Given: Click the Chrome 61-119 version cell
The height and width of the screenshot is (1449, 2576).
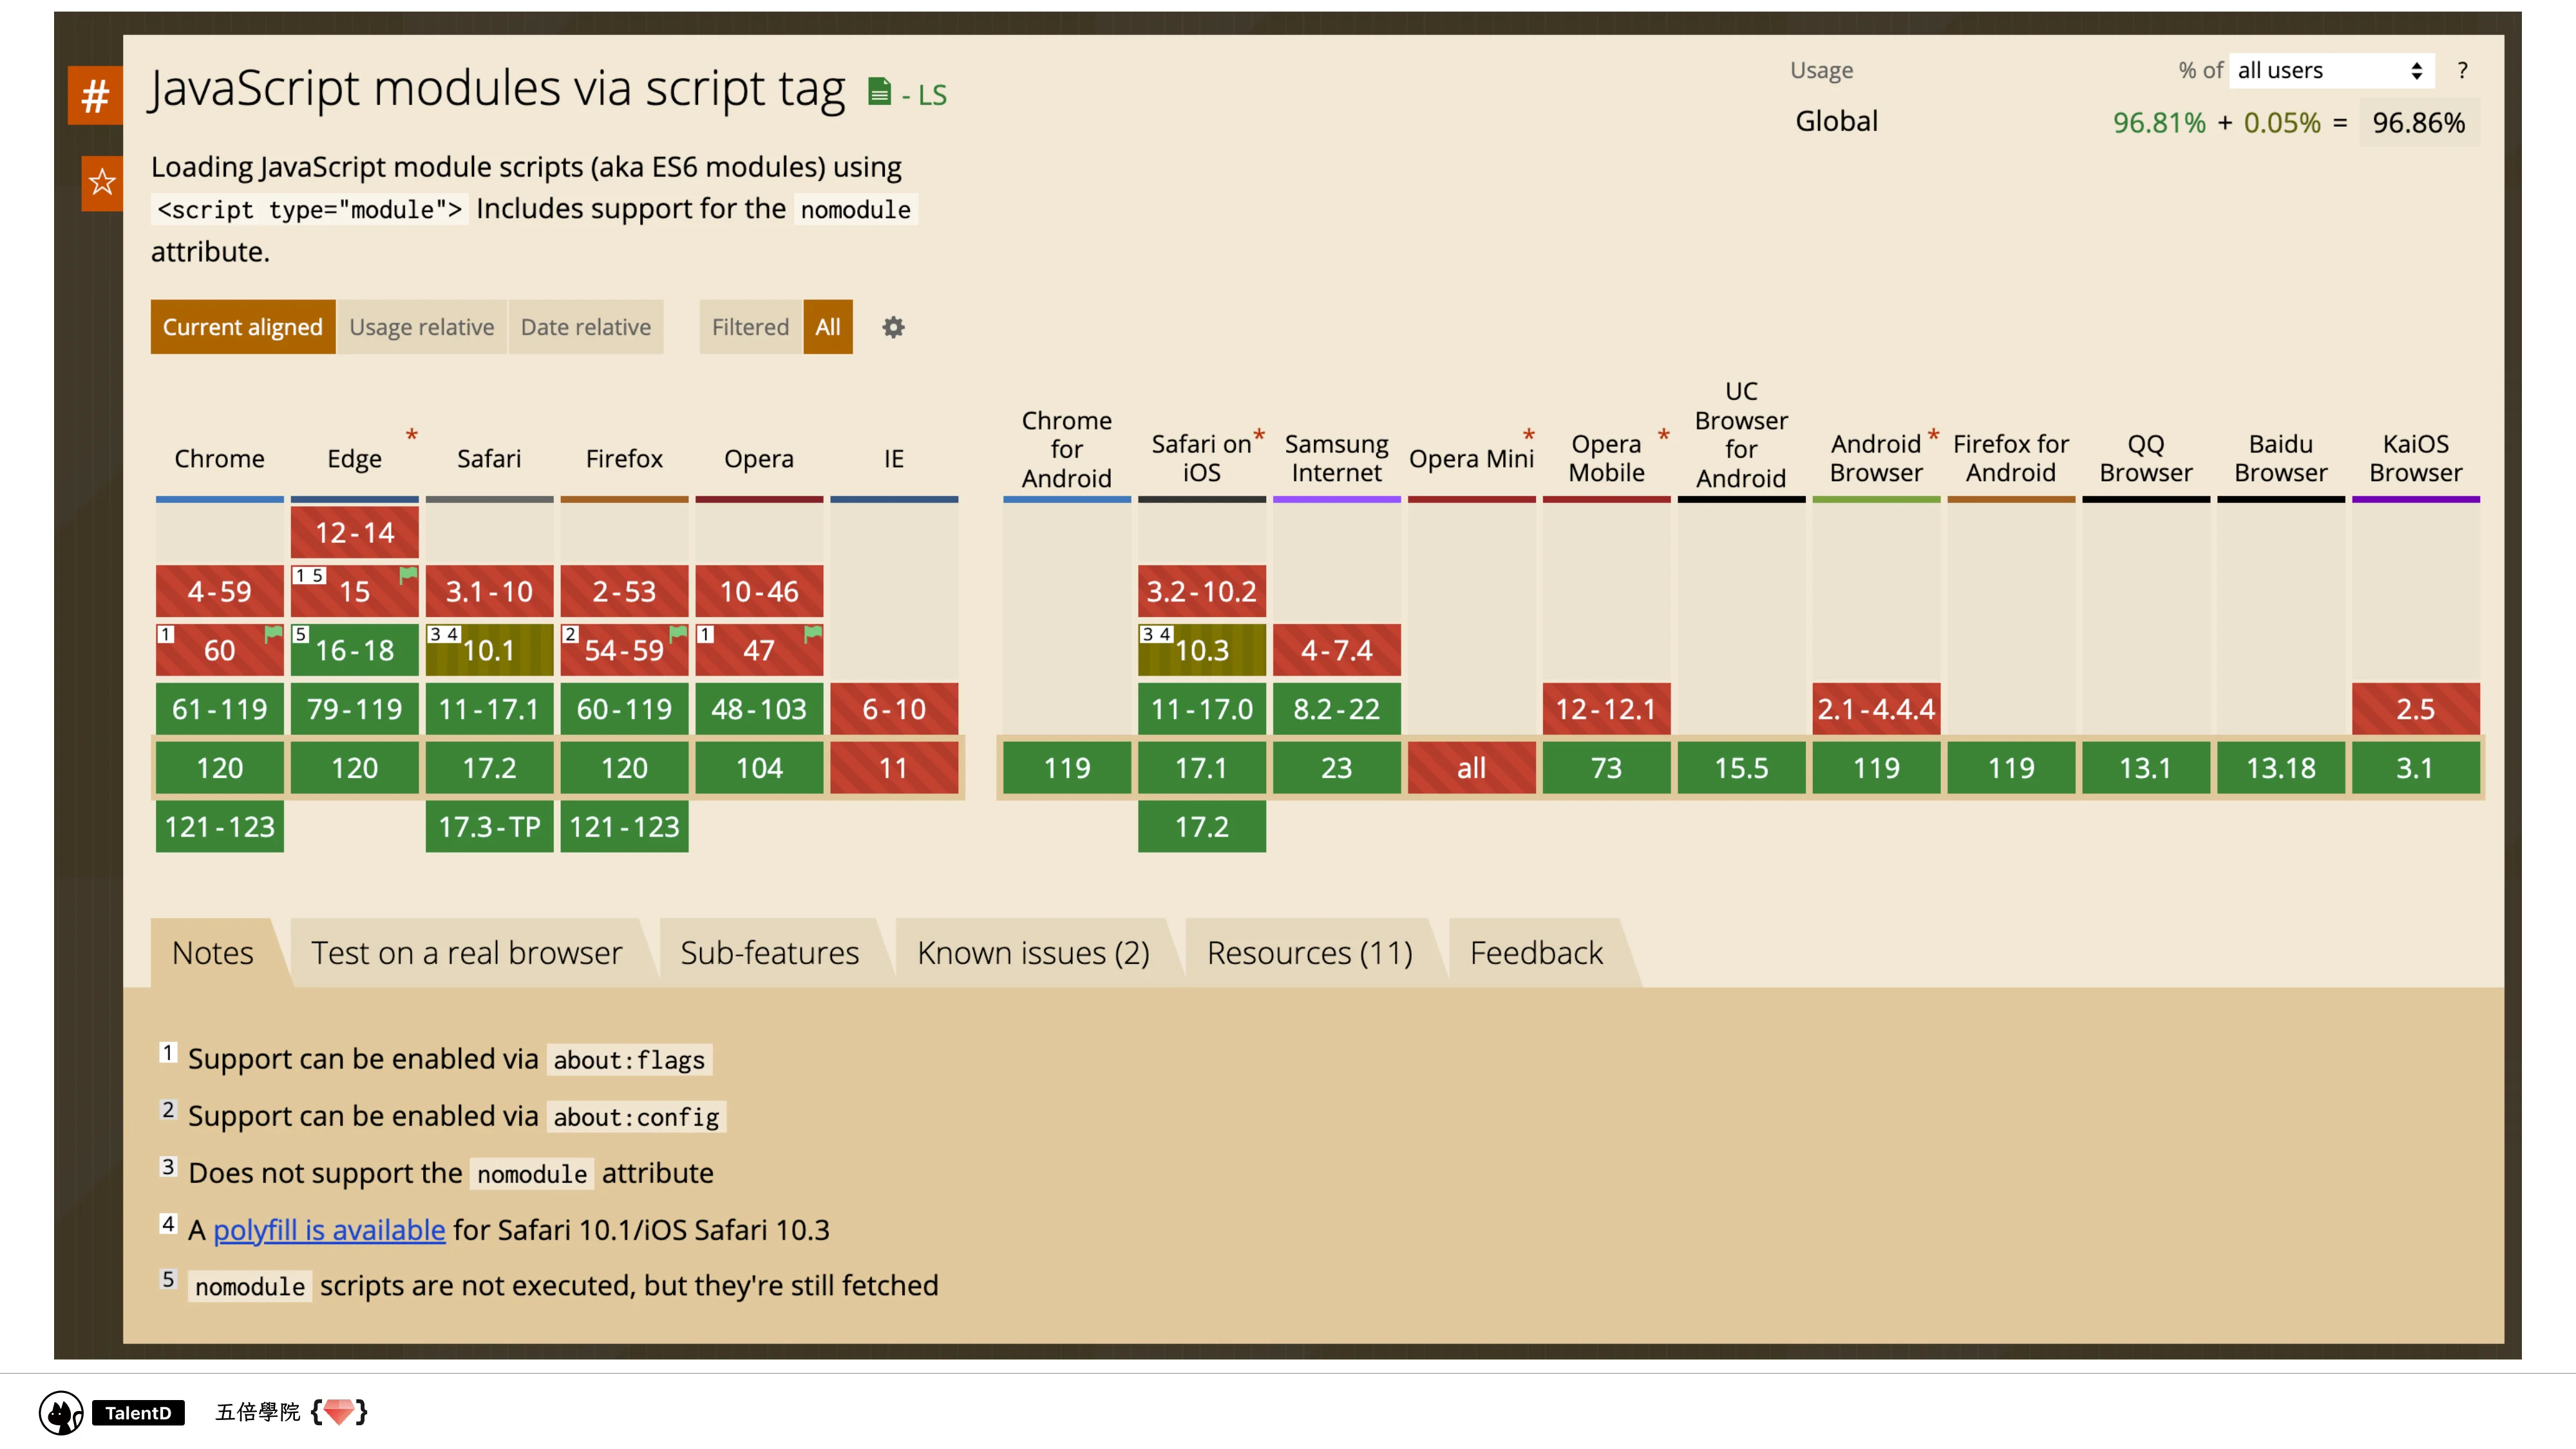Looking at the screenshot, I should point(219,709).
